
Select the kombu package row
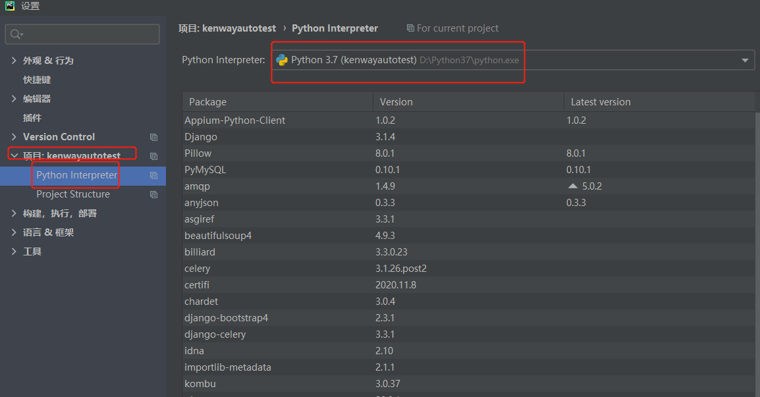click(469, 384)
